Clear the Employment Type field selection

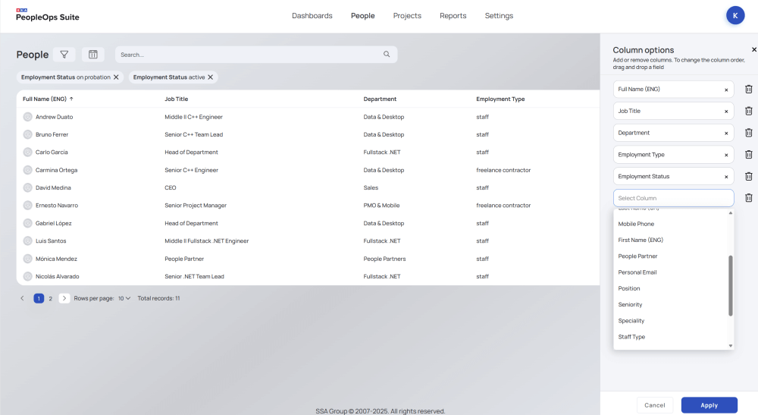click(725, 155)
